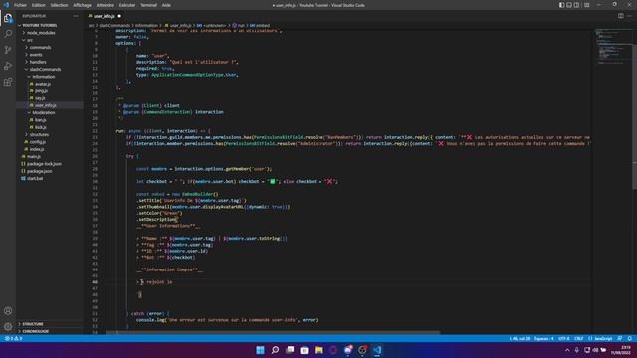Open the Run and Debug view

click(x=8, y=66)
